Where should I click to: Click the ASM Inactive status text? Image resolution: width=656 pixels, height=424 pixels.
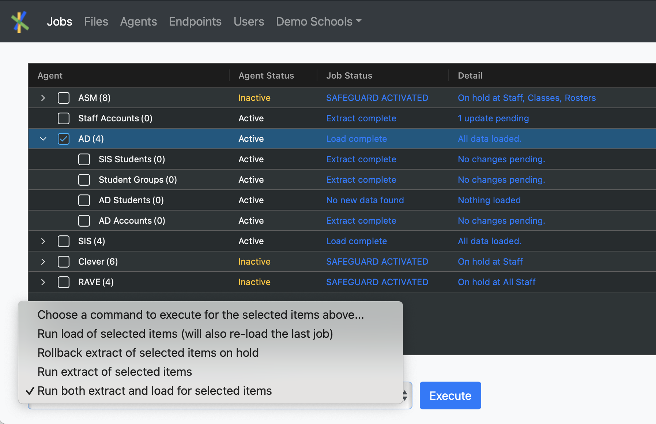[255, 98]
